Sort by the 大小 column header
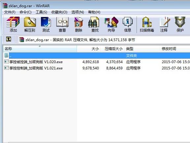Image resolution: width=190 pixels, height=143 pixels. click(89, 49)
